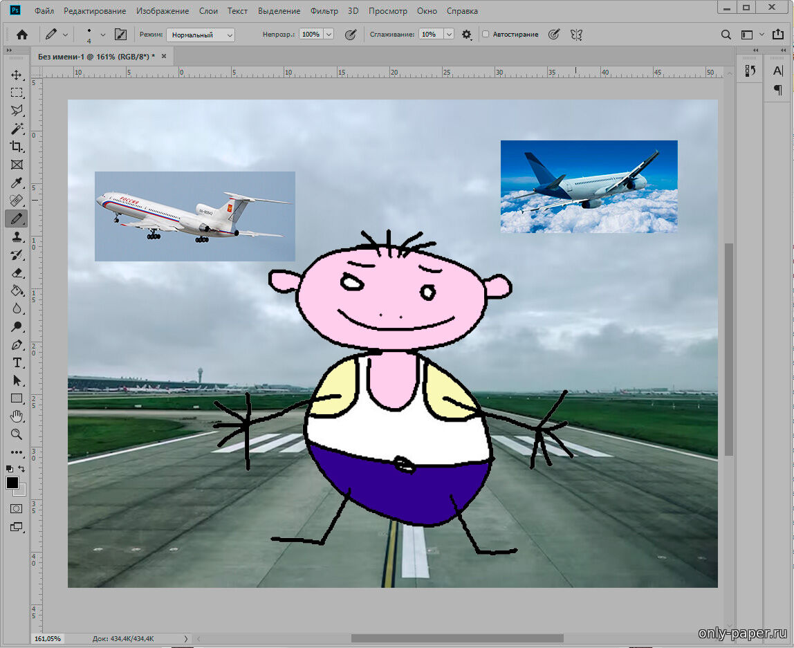Click the black foreground color swatch

[12, 483]
